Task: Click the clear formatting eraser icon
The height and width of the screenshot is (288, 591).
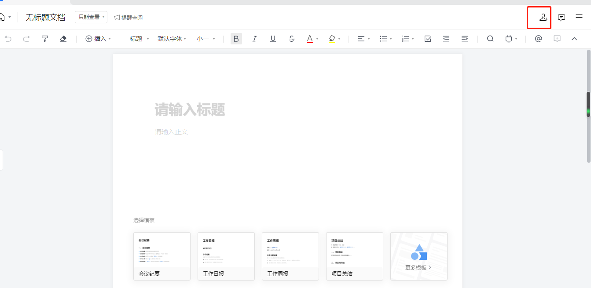Action: coord(63,39)
